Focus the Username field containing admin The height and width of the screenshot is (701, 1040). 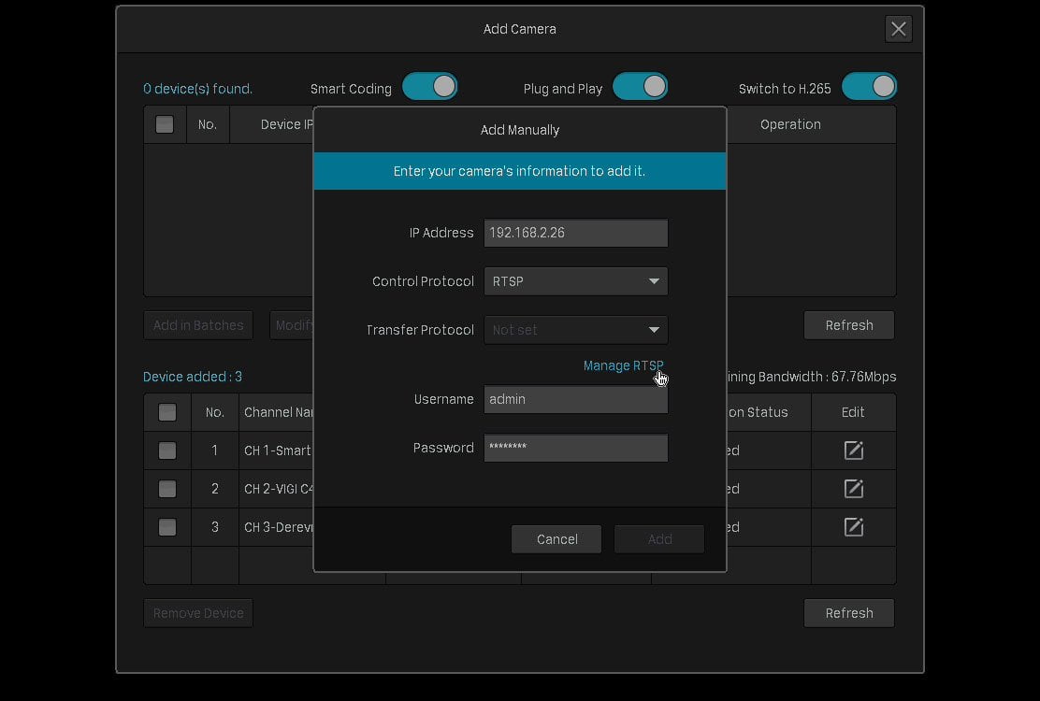tap(576, 399)
